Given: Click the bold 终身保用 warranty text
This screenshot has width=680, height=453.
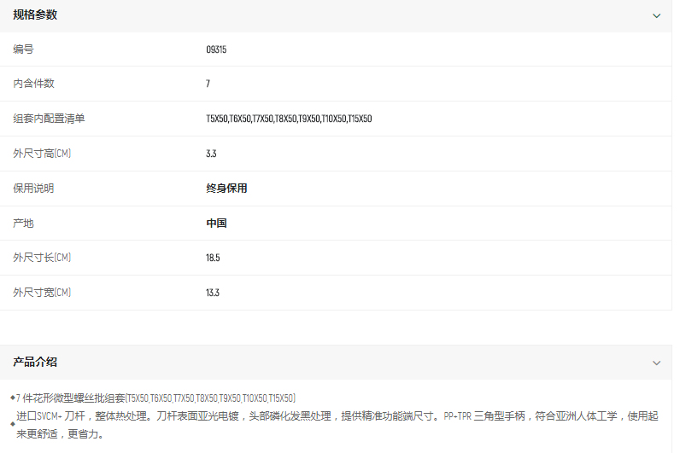Looking at the screenshot, I should (226, 189).
